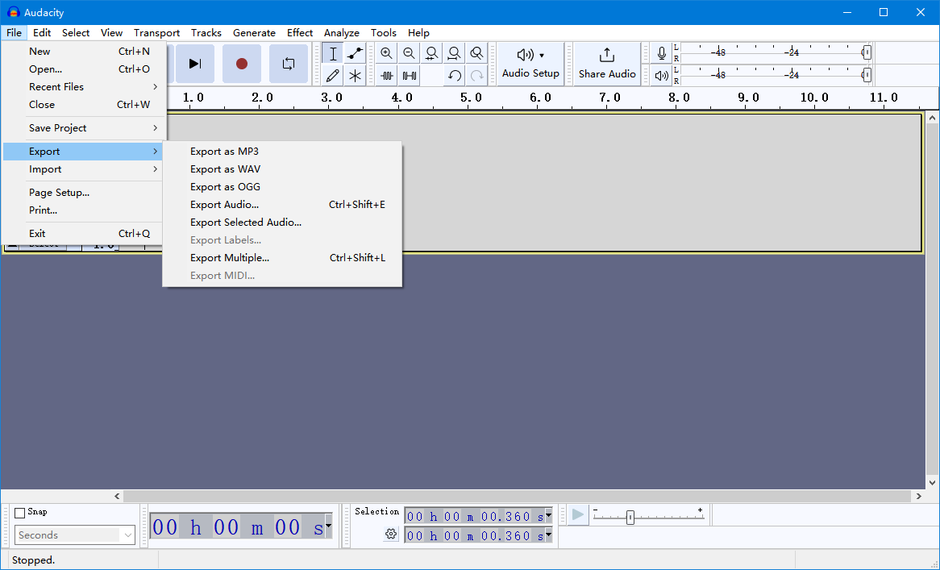Viewport: 940px width, 570px height.
Task: Click the Share Audio button
Action: (x=607, y=64)
